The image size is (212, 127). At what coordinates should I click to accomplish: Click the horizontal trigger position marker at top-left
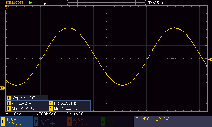(6, 7)
